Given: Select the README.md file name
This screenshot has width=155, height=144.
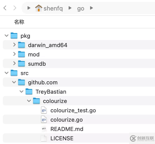Looking at the screenshot, I should click(x=67, y=129).
